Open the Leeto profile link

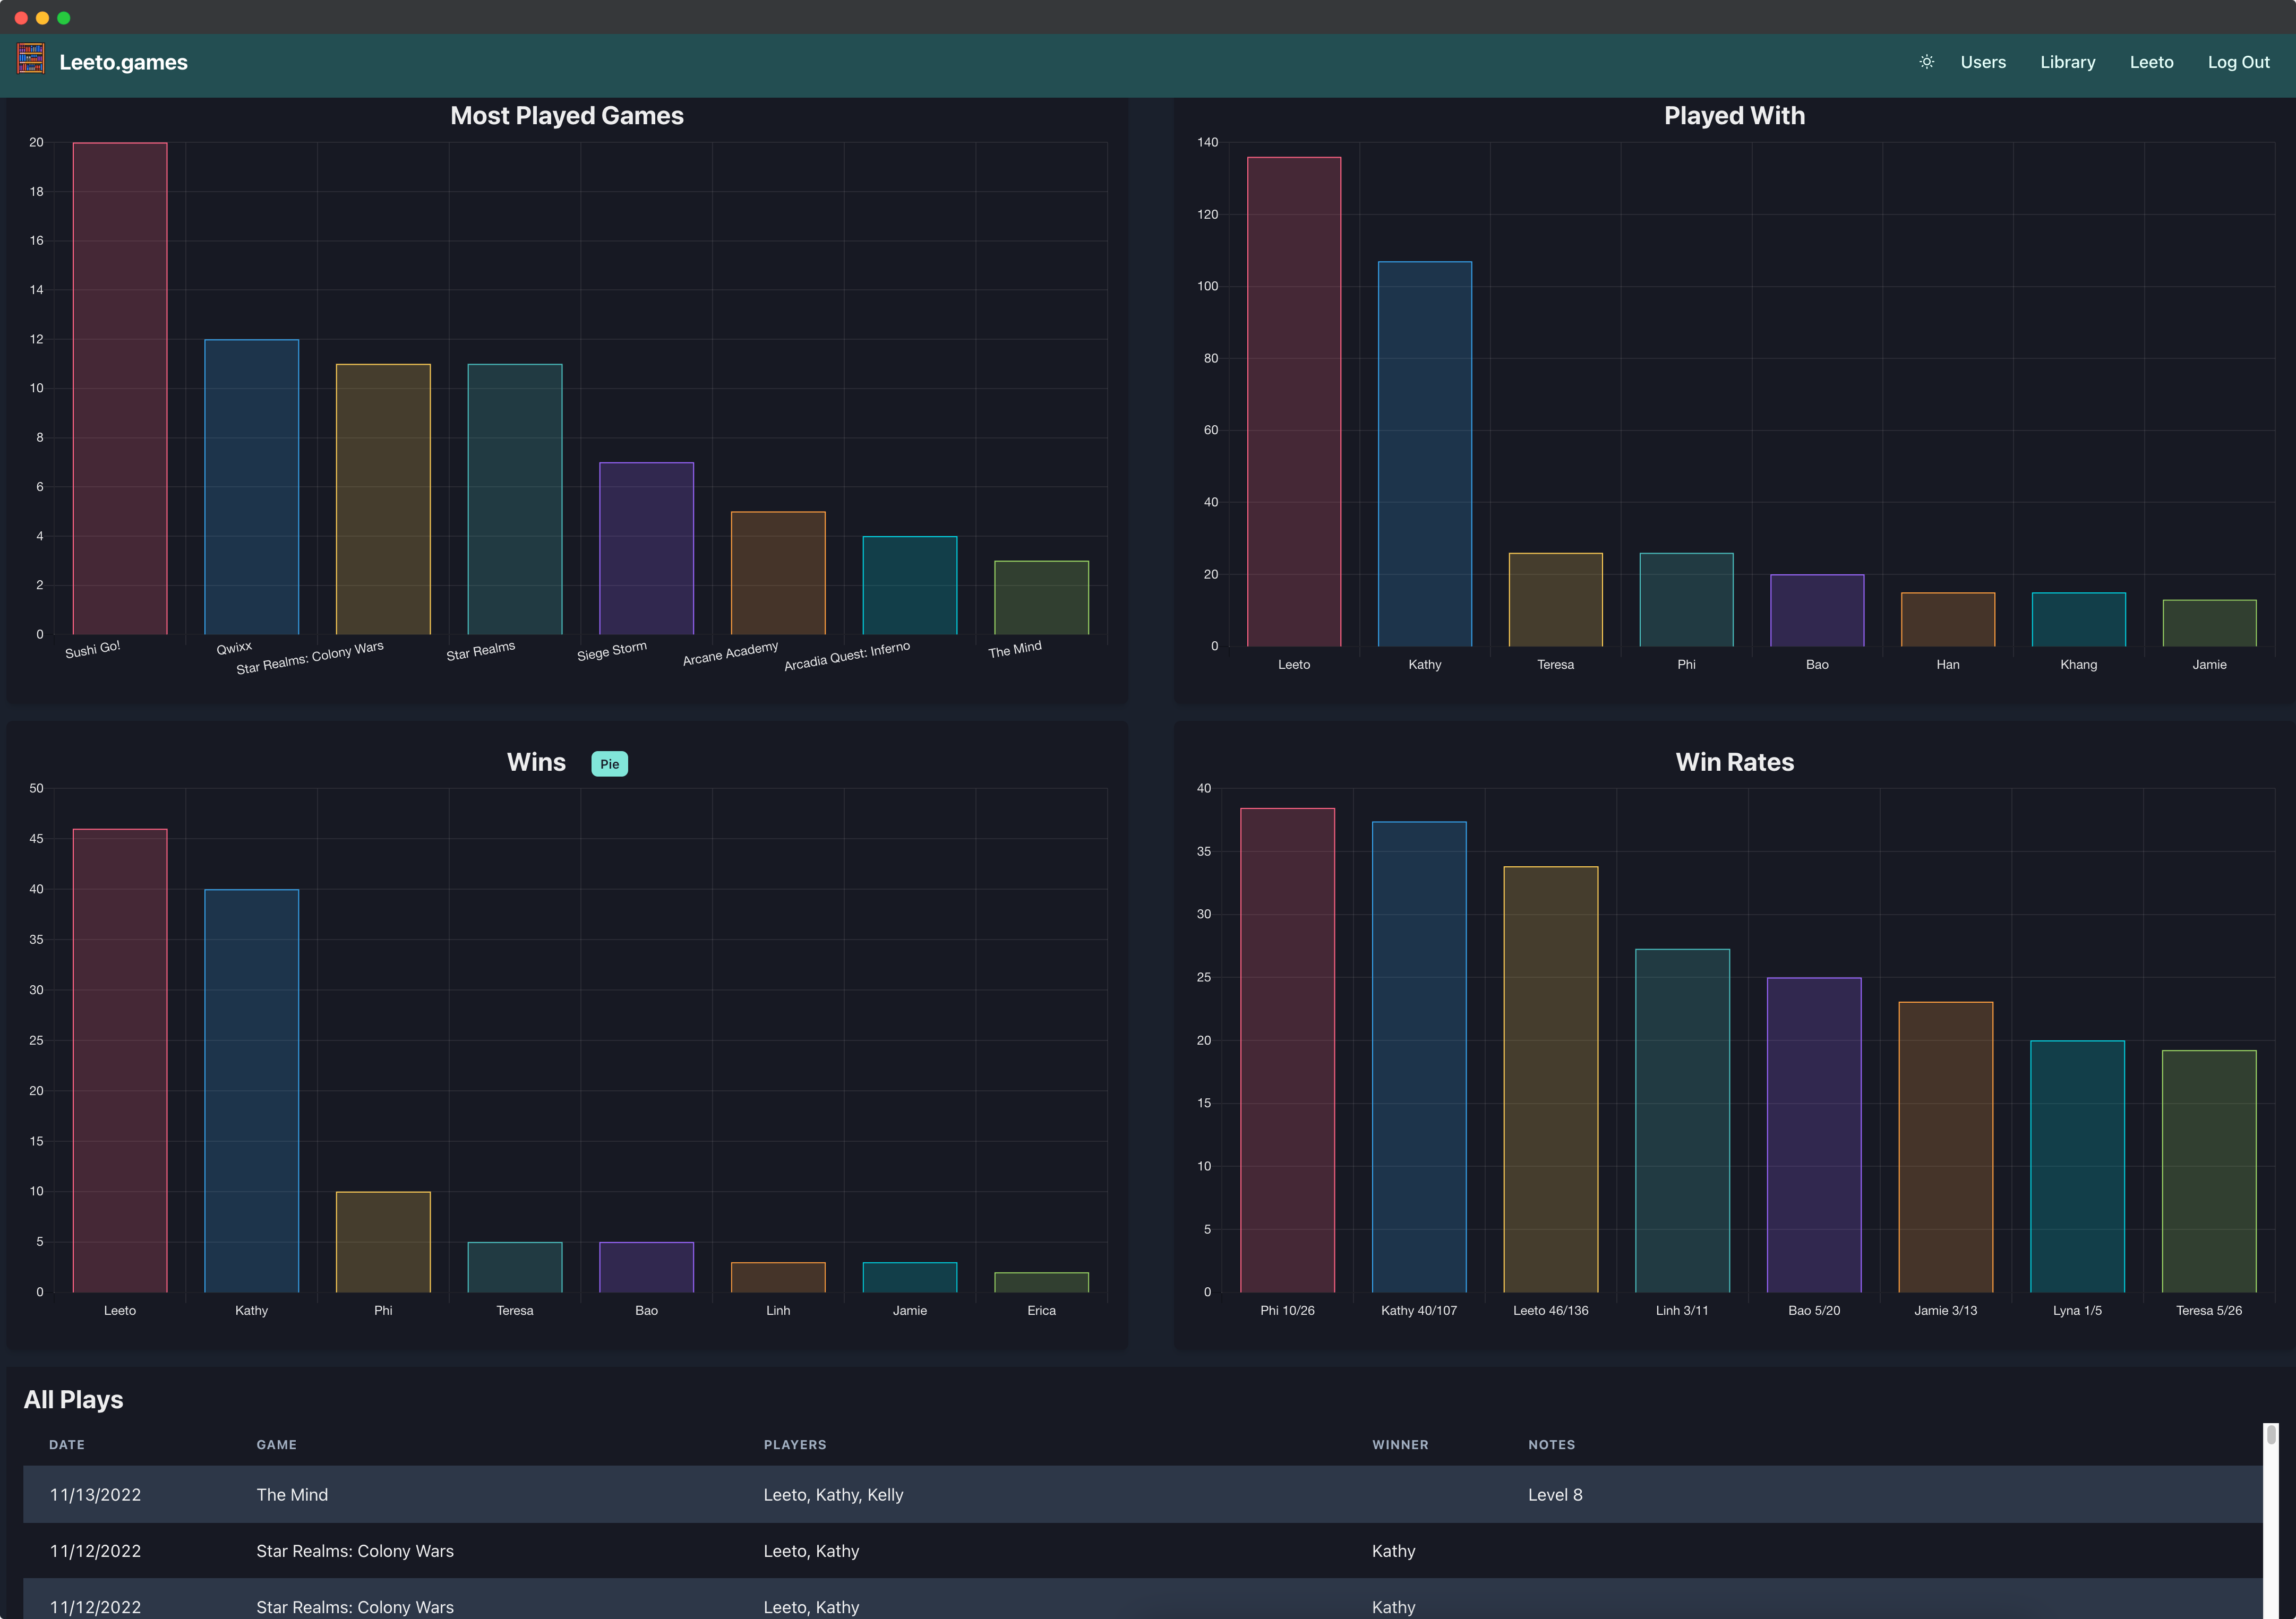[x=2151, y=62]
